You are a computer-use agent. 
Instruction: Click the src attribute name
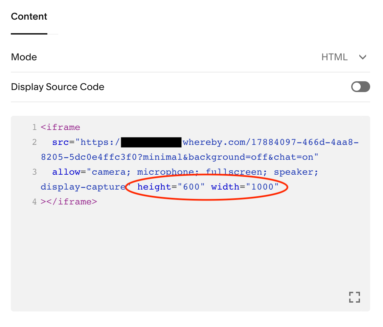[61, 142]
